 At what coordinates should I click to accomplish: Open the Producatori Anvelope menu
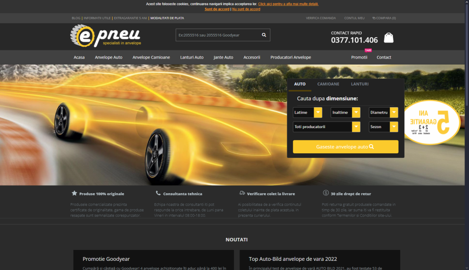[x=291, y=57]
